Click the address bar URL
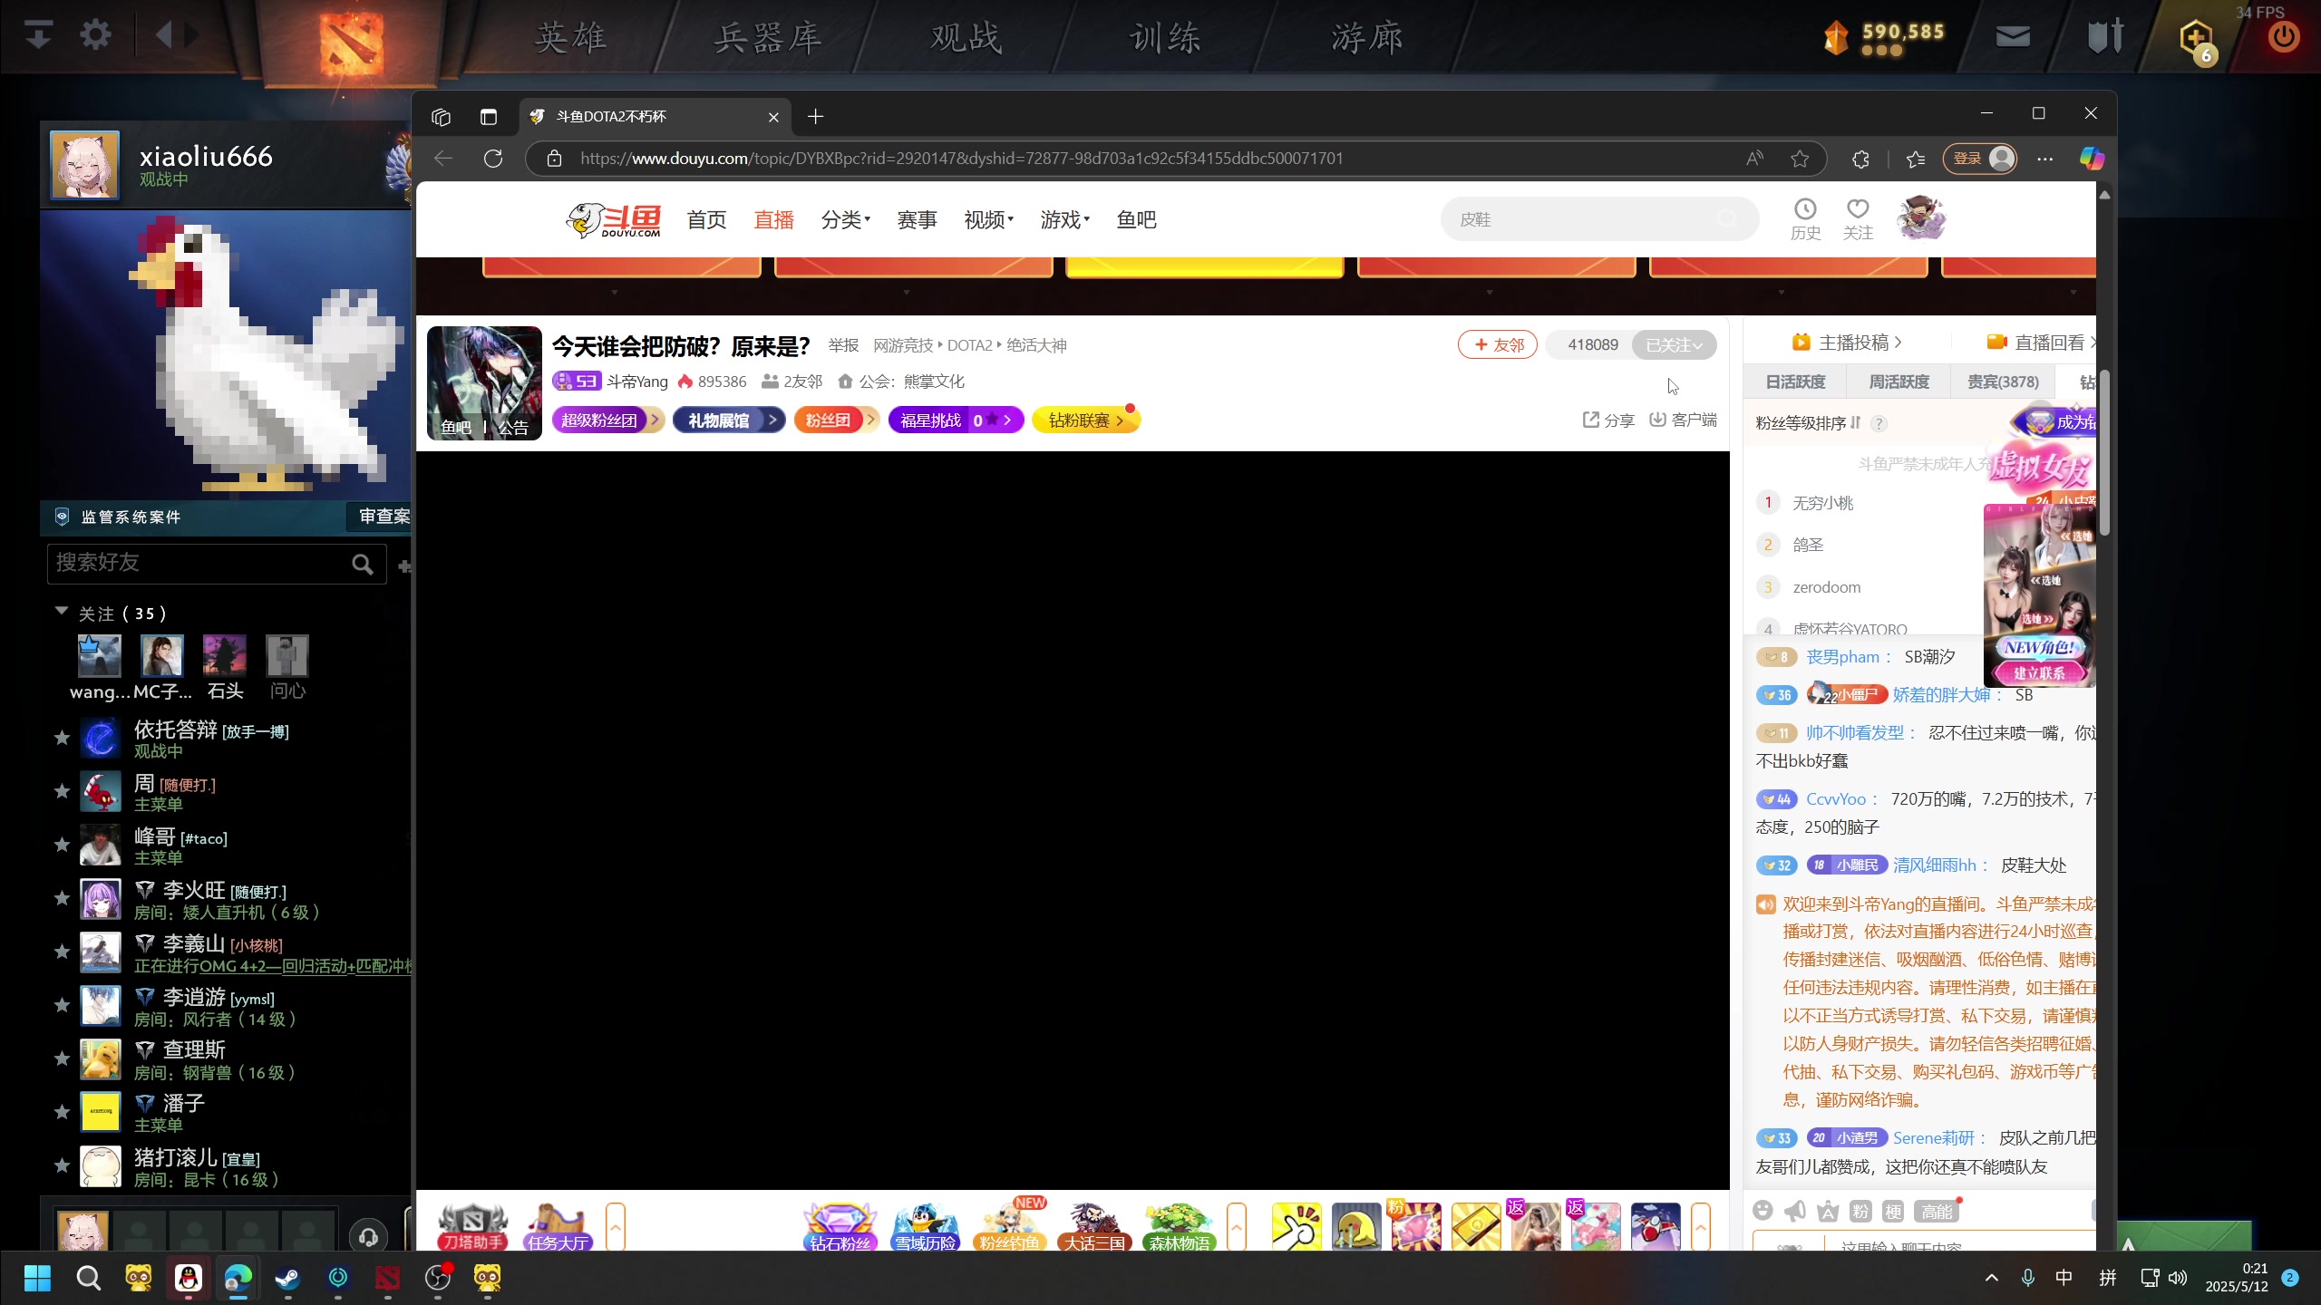2321x1305 pixels. tap(961, 159)
